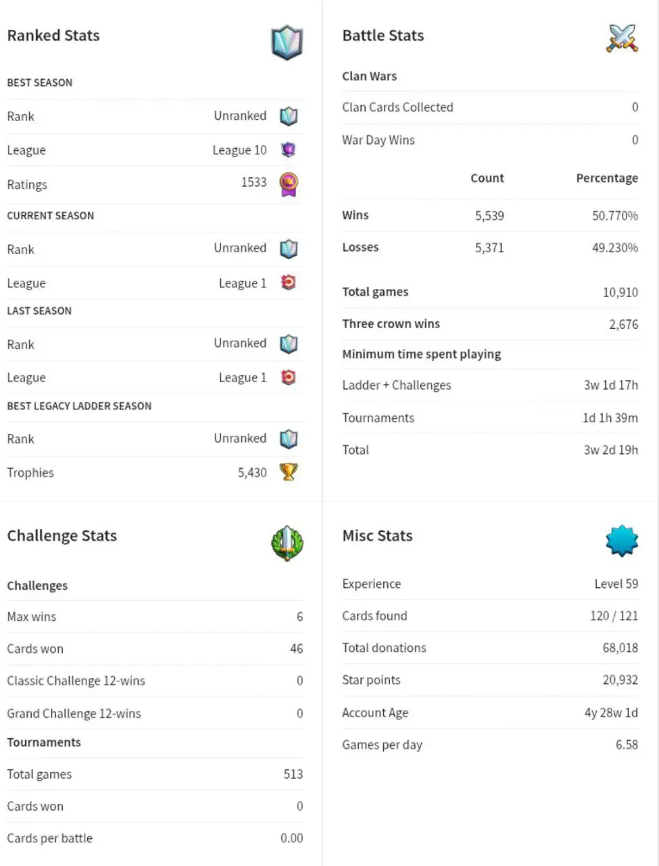Expand the Misc Stats section
This screenshot has width=659, height=866.
pos(377,535)
